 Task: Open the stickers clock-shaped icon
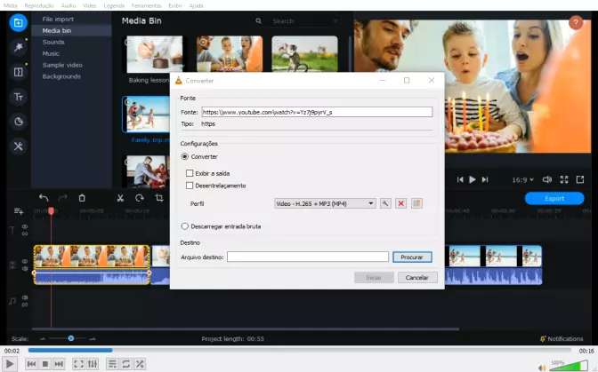pos(19,122)
